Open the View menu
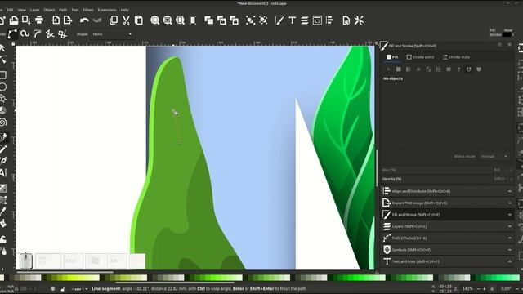The height and width of the screenshot is (294, 523). pyautogui.click(x=22, y=10)
